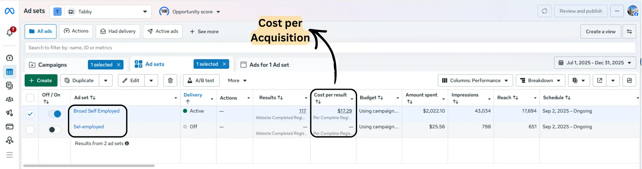Turn on Sel-employed ad set toggle
The image size is (642, 169).
pos(55,130)
